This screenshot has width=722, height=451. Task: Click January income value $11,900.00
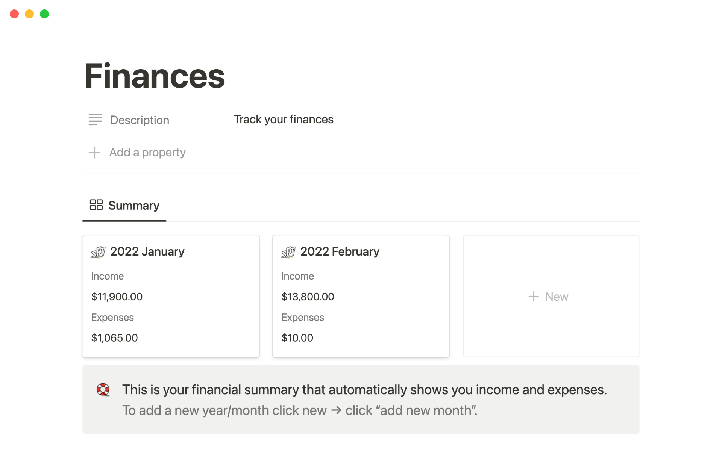117,297
